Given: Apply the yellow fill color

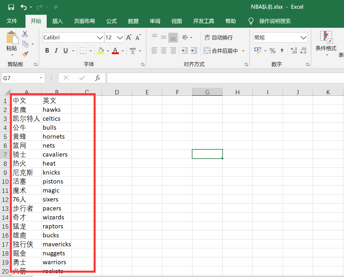Looking at the screenshot, I should 101,51.
